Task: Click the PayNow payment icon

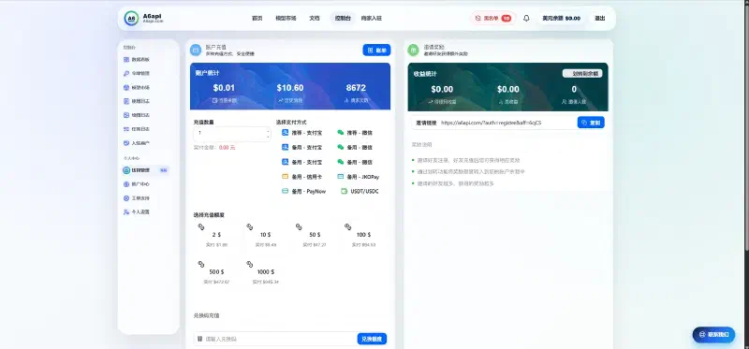Action: coord(286,191)
